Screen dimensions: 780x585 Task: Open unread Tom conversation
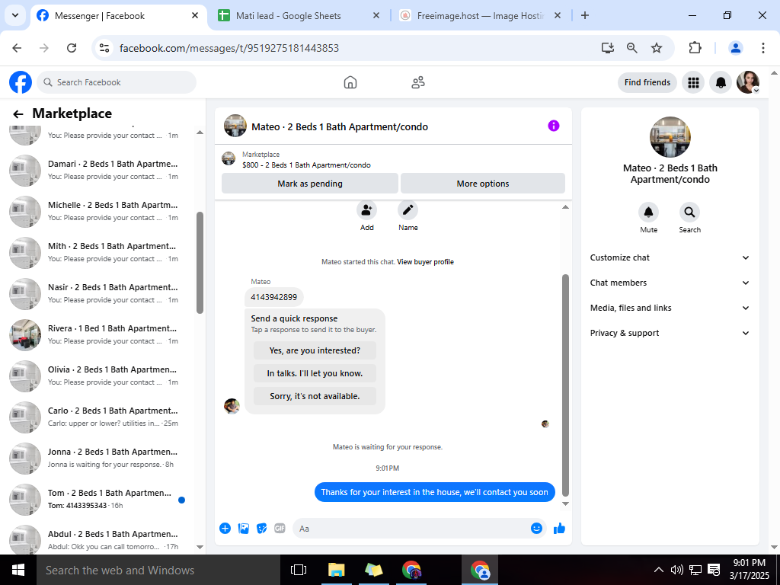98,500
